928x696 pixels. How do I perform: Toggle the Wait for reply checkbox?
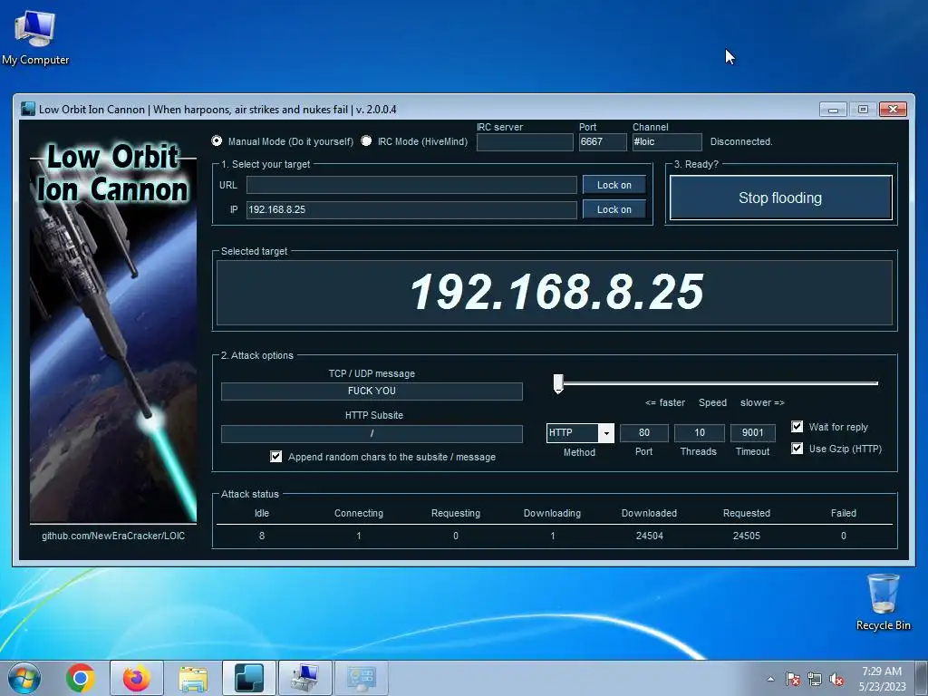pos(797,427)
